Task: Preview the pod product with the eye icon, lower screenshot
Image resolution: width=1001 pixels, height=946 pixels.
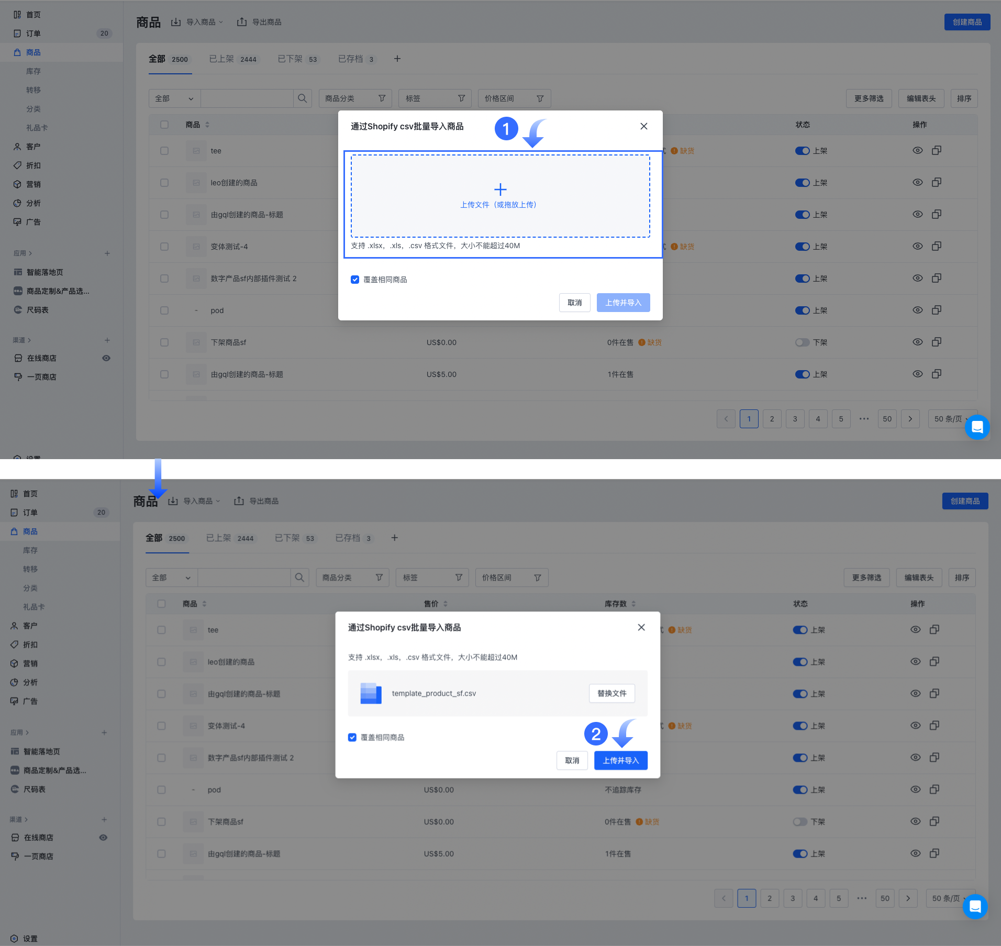Action: (x=916, y=789)
